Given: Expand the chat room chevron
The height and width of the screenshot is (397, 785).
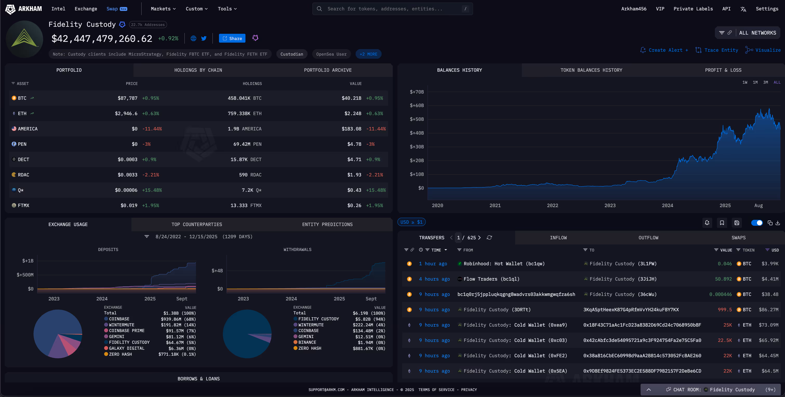Looking at the screenshot, I should click(649, 389).
